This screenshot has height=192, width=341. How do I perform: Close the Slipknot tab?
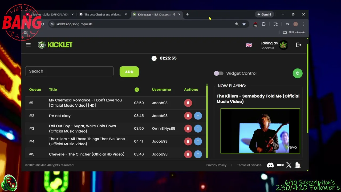pyautogui.click(x=72, y=14)
